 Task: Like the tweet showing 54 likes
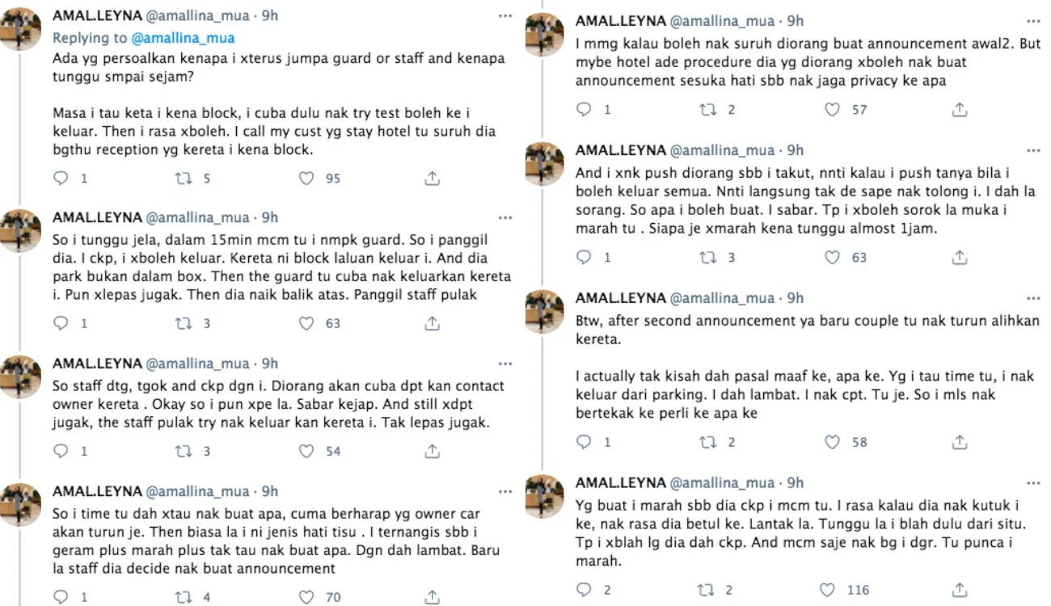tap(306, 451)
